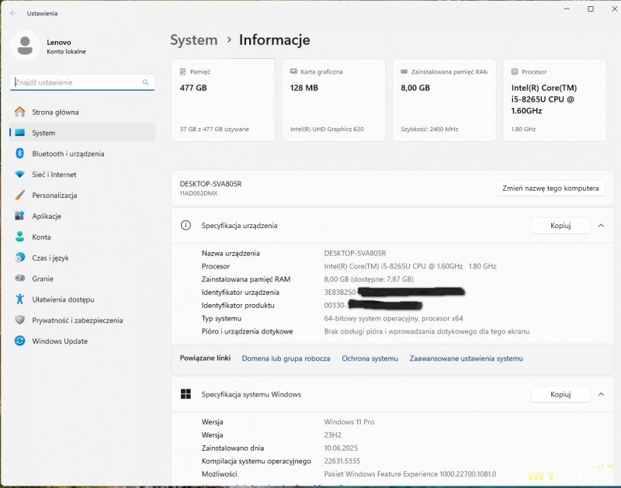Open Strona główna in the sidebar
This screenshot has width=621, height=488.
82,112
